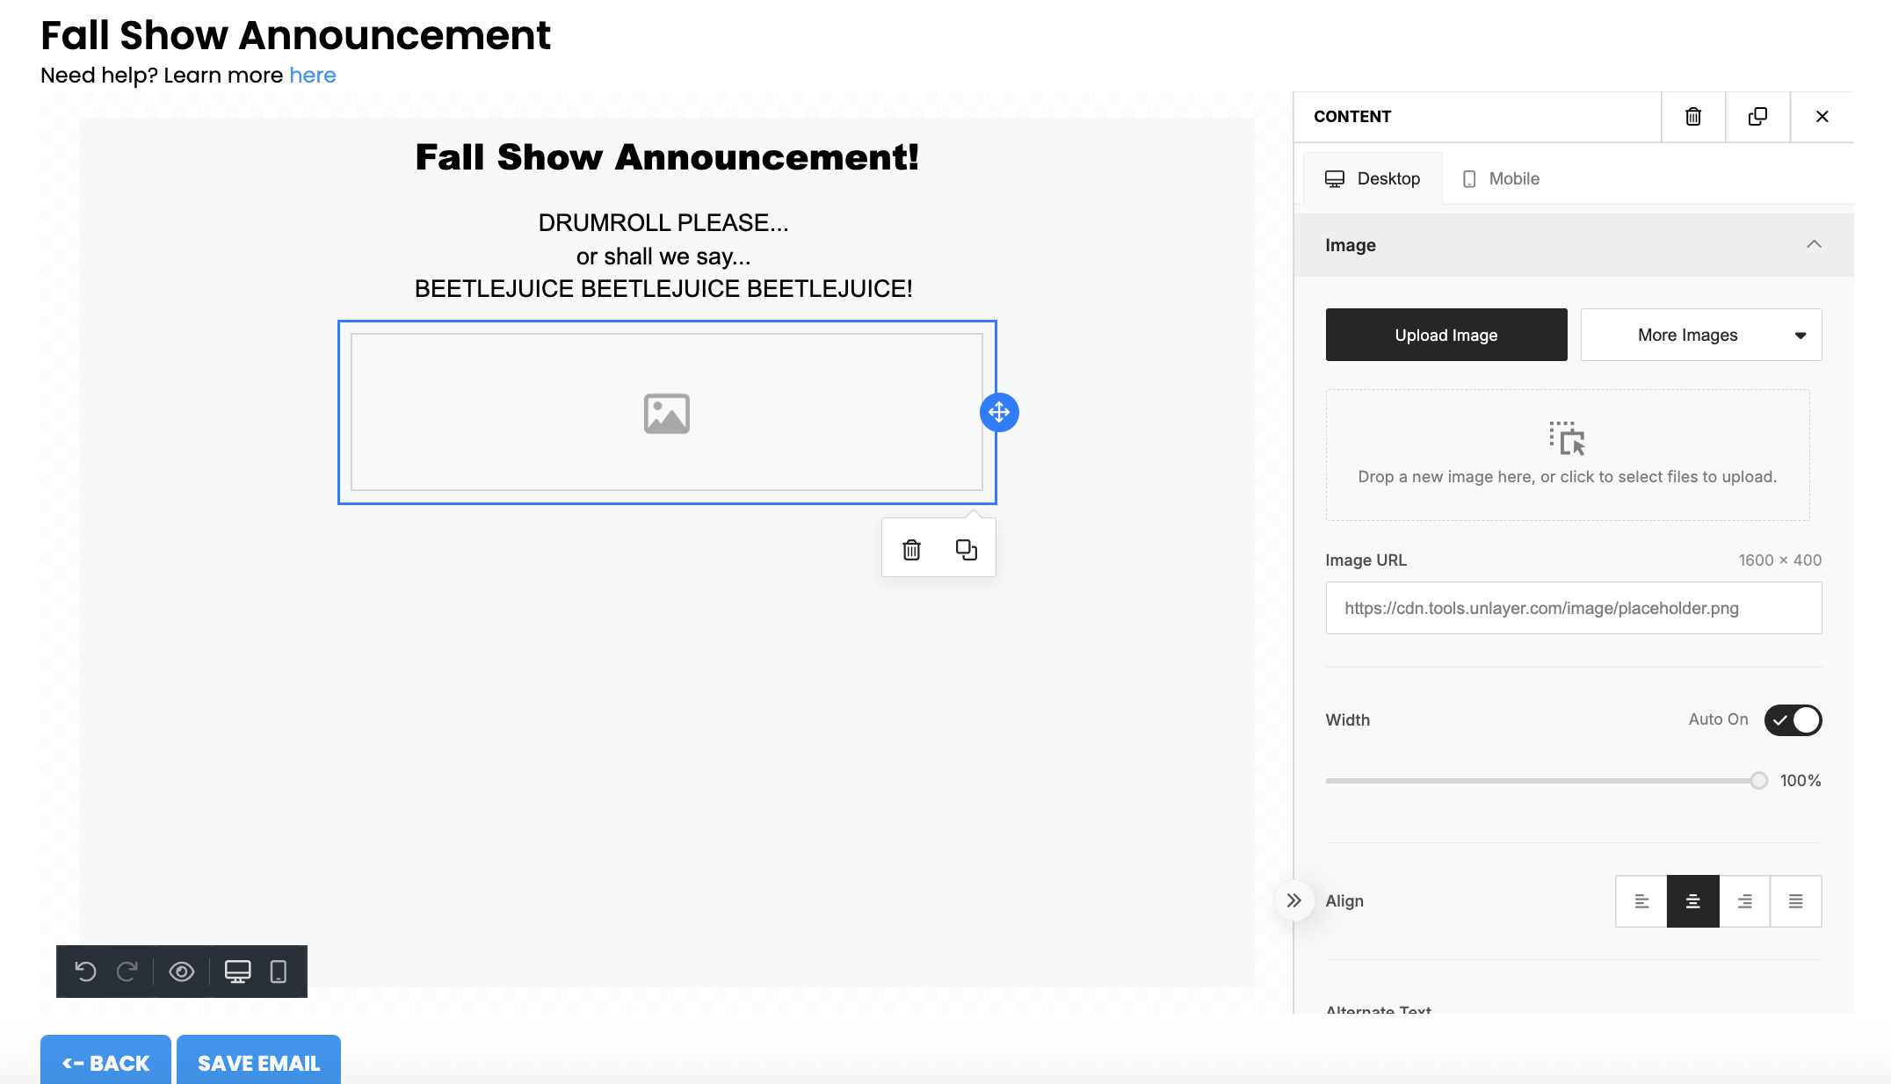Click the Save Email button

(x=258, y=1063)
